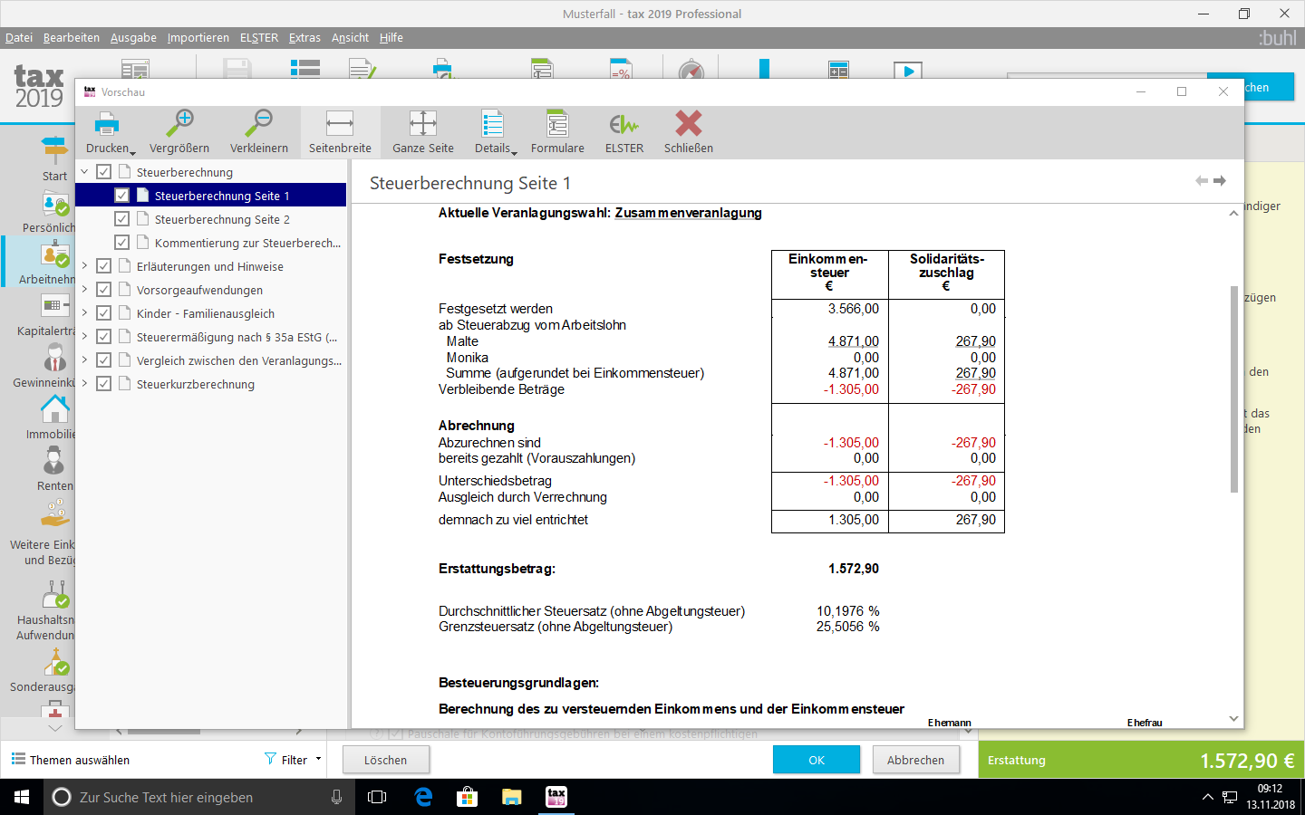This screenshot has width=1305, height=815.
Task: Uncheck Steuerkurzberechnung checkbox
Action: [104, 384]
